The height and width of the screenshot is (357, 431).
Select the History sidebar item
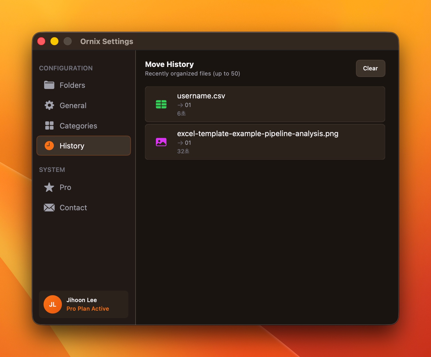72,146
